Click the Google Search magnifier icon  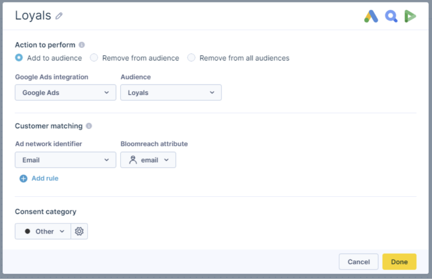click(391, 16)
